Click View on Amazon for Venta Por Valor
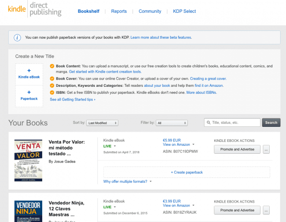This screenshot has height=222, width=286. pos(176,144)
